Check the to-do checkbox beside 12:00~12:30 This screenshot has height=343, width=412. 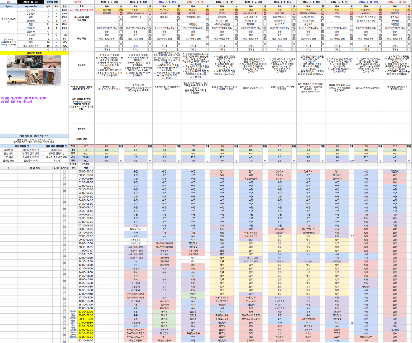coord(64,258)
